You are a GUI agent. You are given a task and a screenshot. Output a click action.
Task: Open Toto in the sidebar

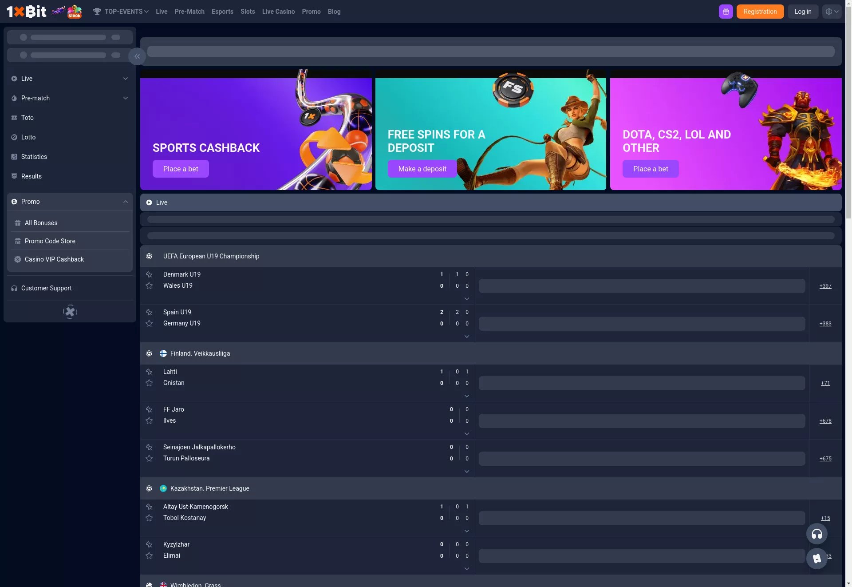point(70,118)
